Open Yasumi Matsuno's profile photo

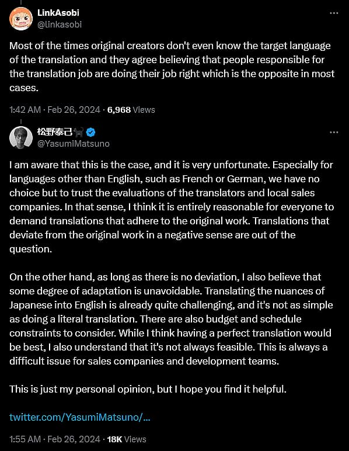click(x=21, y=138)
